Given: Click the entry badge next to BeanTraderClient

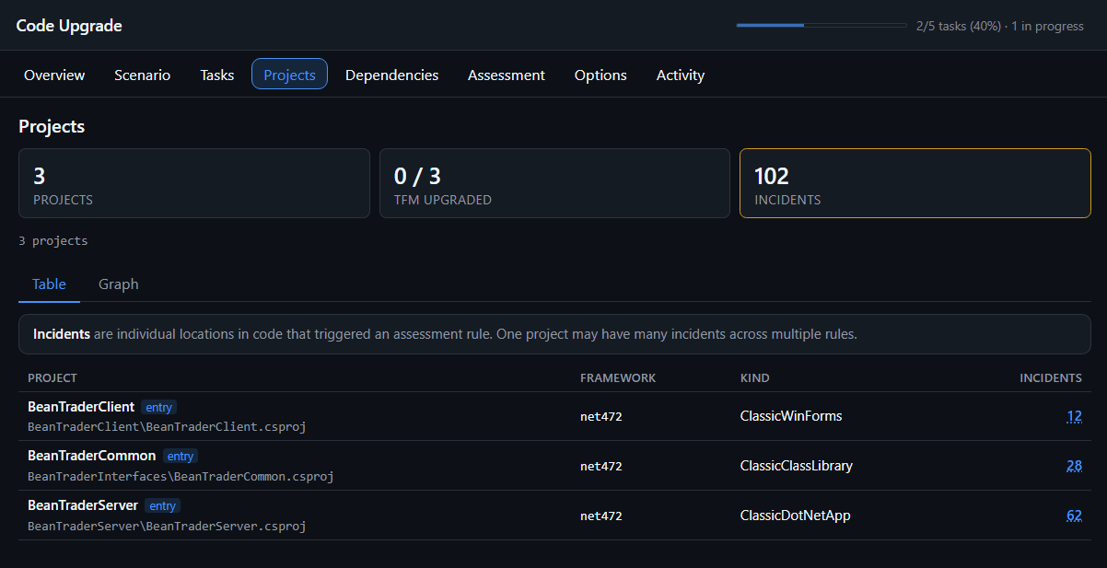Looking at the screenshot, I should [x=158, y=407].
